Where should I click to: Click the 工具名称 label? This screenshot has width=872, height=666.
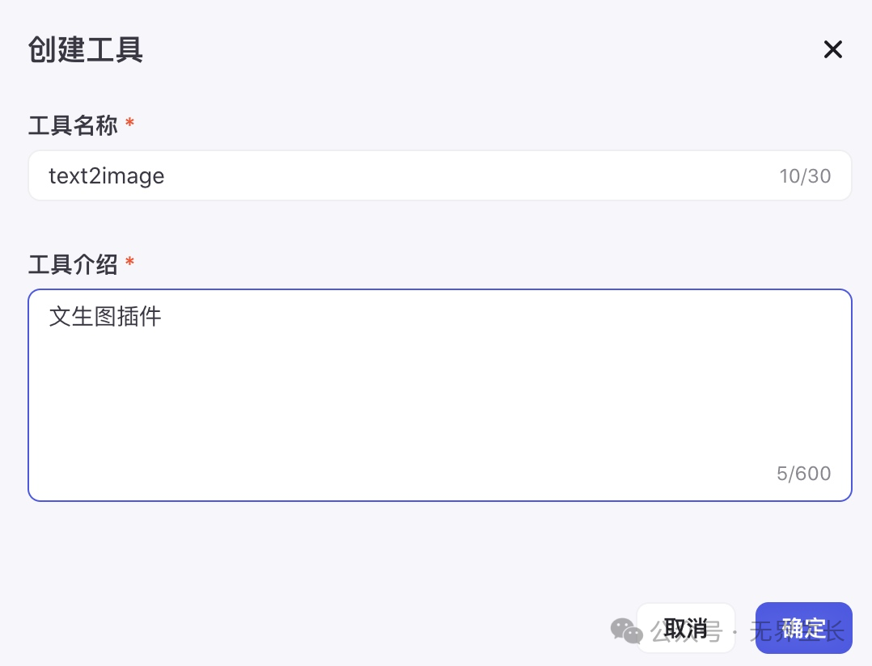point(73,126)
